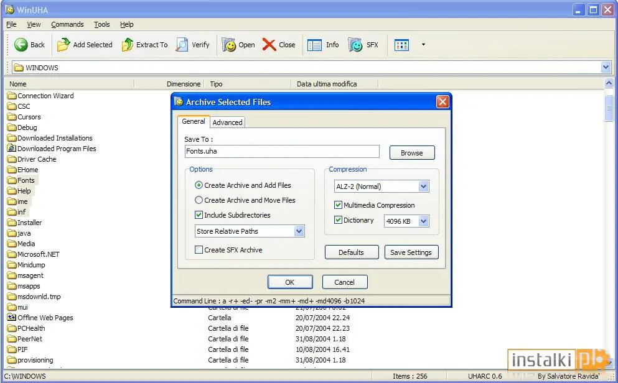Sort by the Nome column header

click(x=70, y=84)
